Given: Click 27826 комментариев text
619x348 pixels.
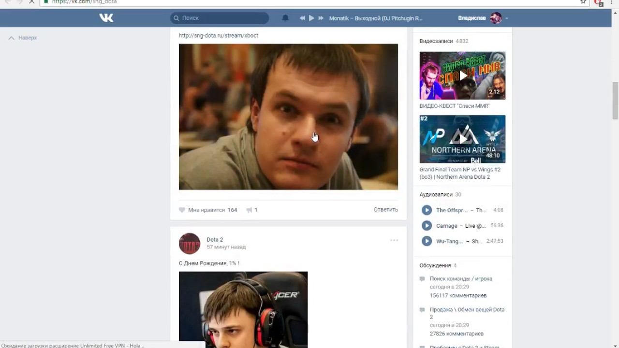Looking at the screenshot, I should [x=457, y=333].
